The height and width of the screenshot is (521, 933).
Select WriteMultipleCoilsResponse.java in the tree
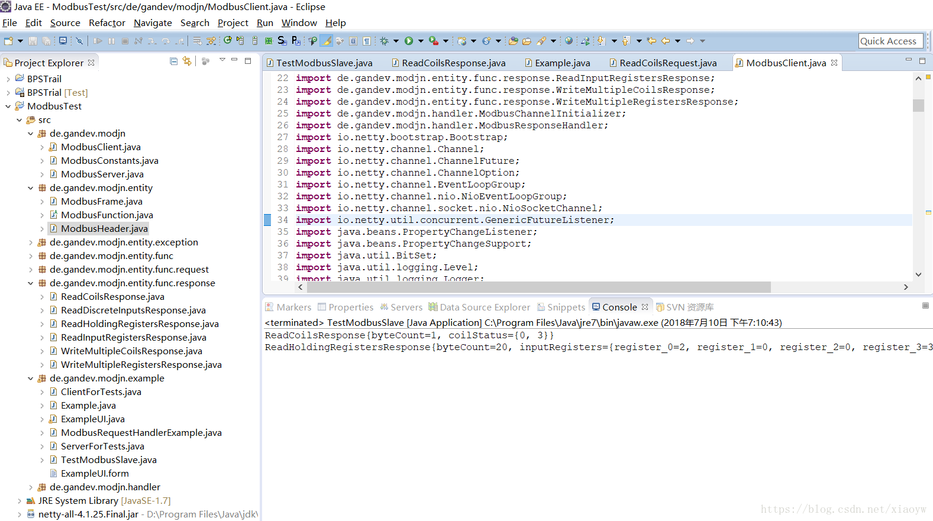(x=131, y=351)
